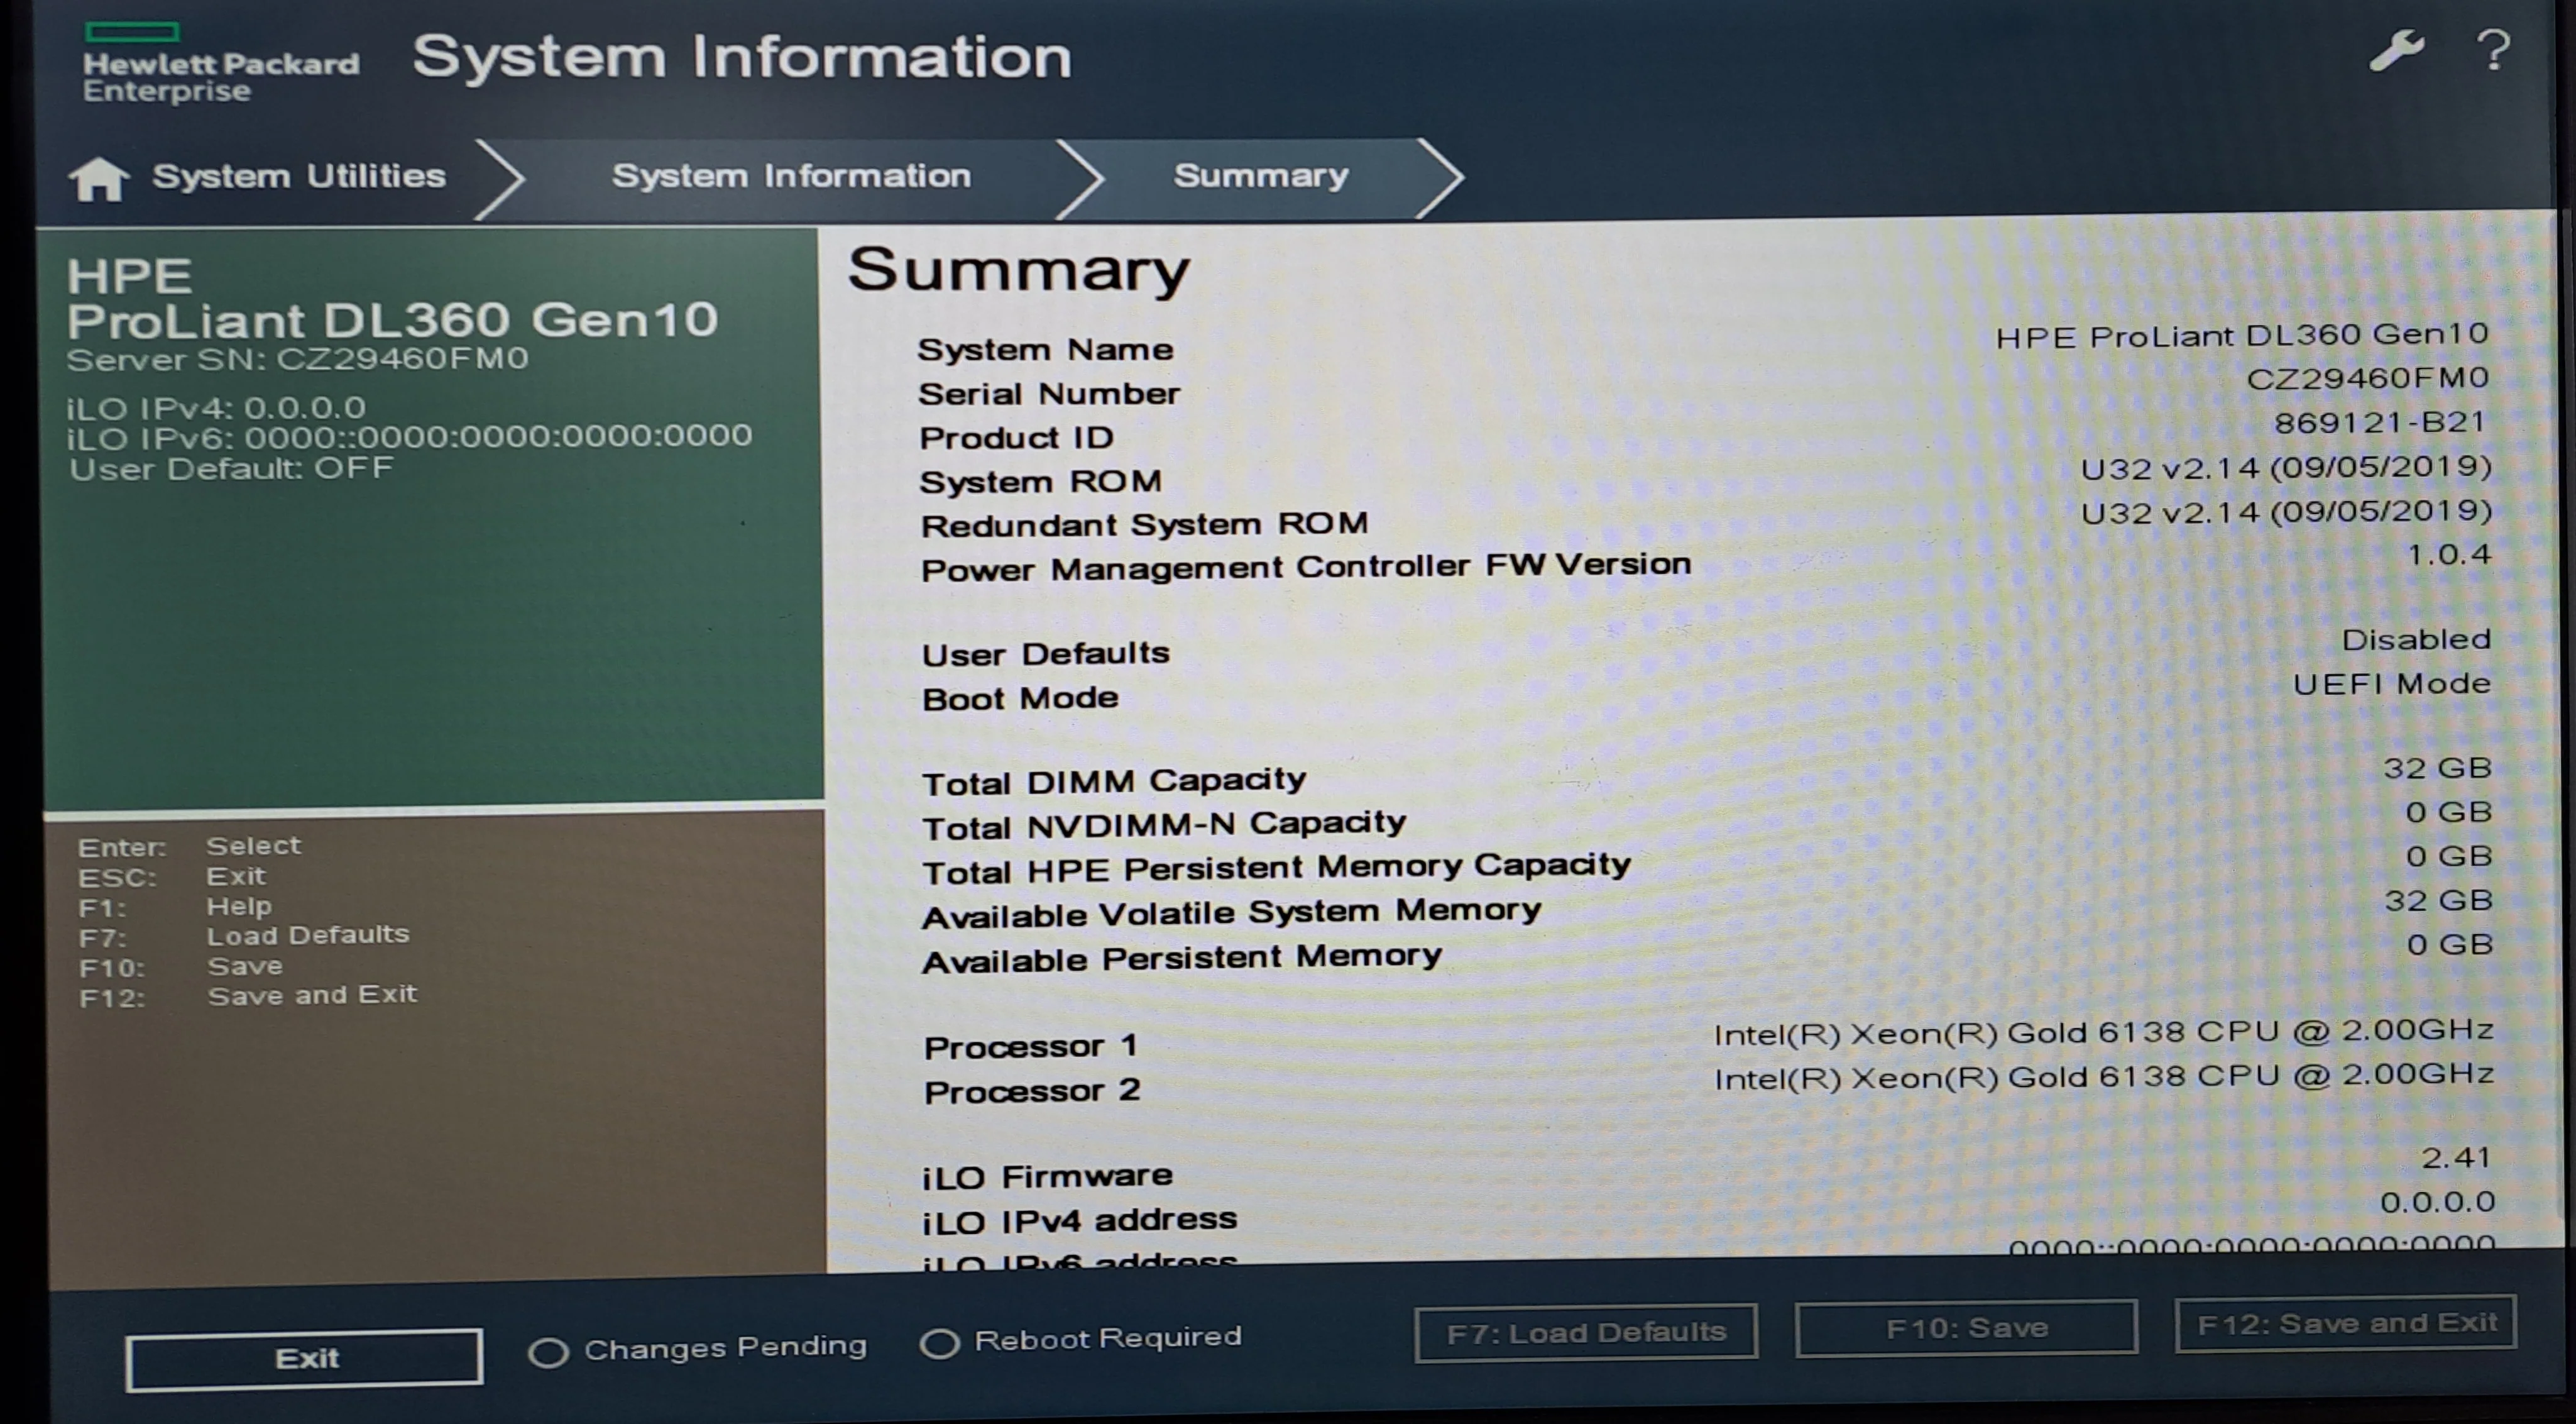This screenshot has height=1424, width=2576.
Task: Select Product ID value 869121-B21
Action: (x=2380, y=422)
